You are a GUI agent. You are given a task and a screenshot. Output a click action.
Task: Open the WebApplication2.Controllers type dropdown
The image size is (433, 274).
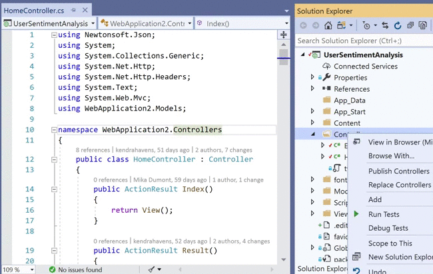pos(190,23)
